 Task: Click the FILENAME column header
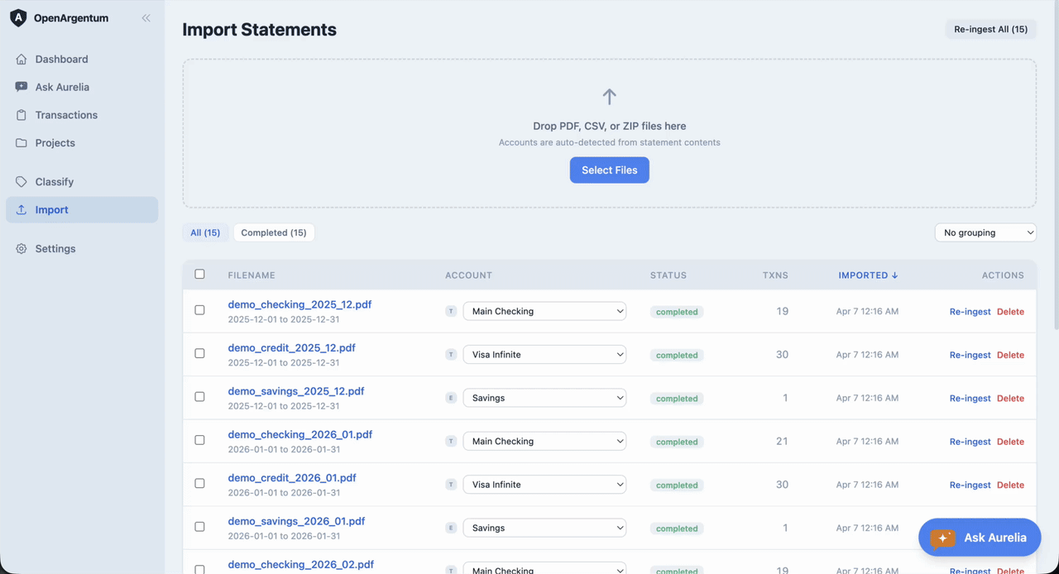coord(252,275)
